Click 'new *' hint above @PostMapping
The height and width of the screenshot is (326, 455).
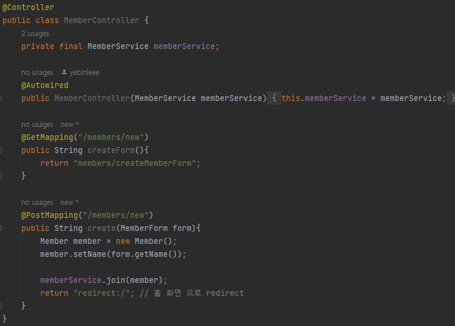pyautogui.click(x=69, y=203)
